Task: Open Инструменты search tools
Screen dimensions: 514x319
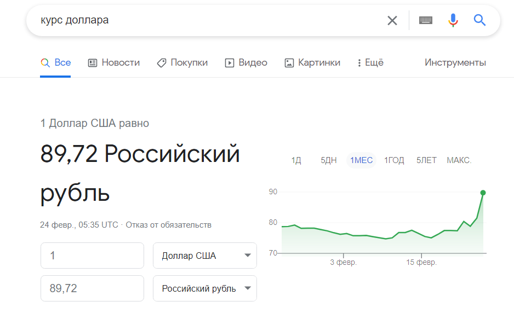Action: pos(455,63)
